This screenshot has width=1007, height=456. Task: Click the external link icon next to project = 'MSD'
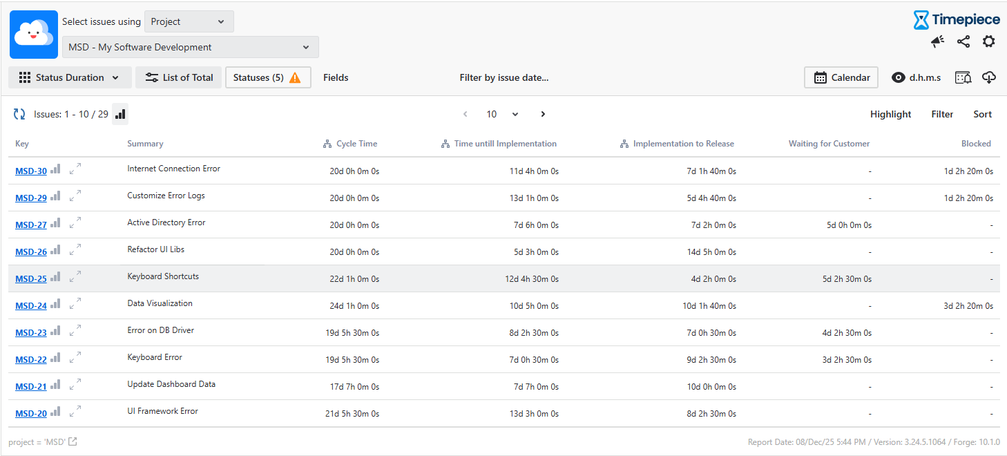(x=73, y=442)
